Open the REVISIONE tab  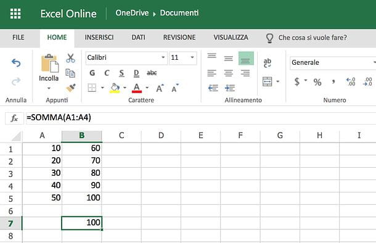179,38
